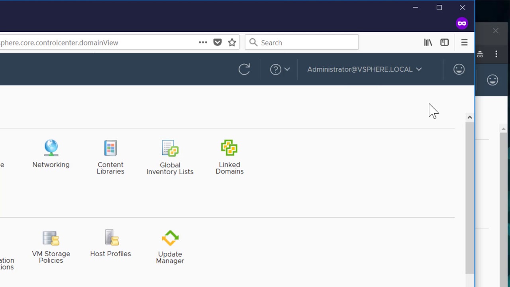Screen dimensions: 510x287
Task: Open page actions three-dot menu
Action: point(203,42)
